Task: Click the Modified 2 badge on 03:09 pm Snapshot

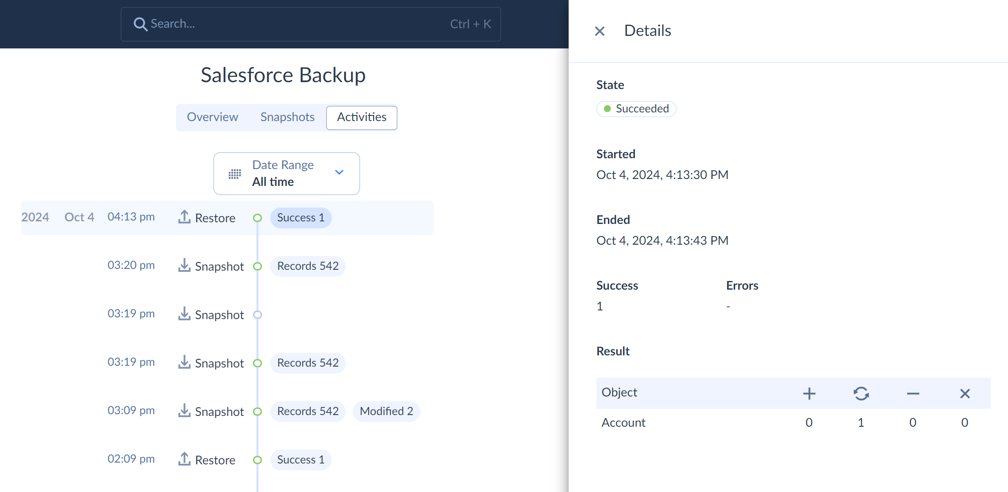Action: pyautogui.click(x=386, y=411)
